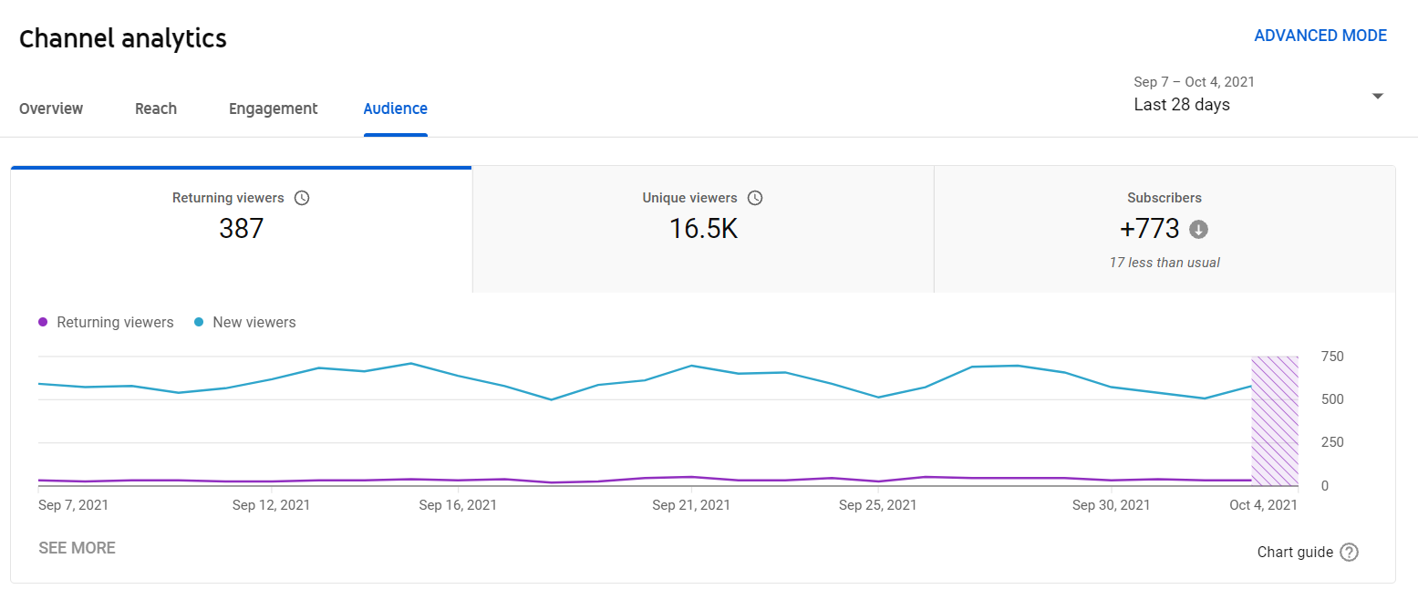Click the Audience tab underline indicator
This screenshot has height=600, width=1418.
tap(395, 133)
